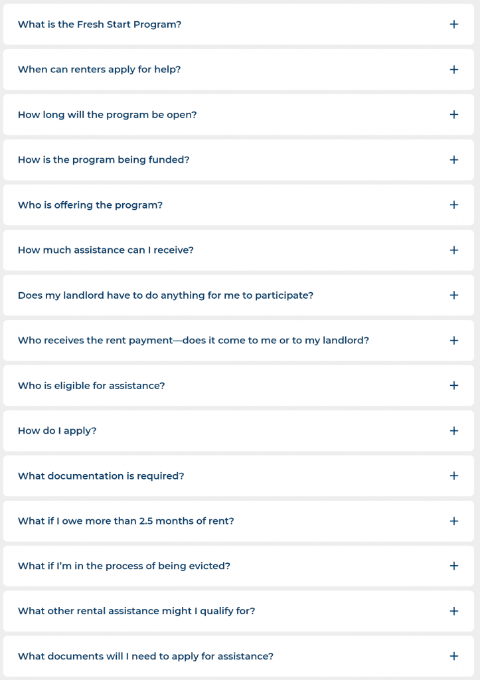Click plus icon beside who is offering program
The image size is (480, 680).
(x=454, y=205)
